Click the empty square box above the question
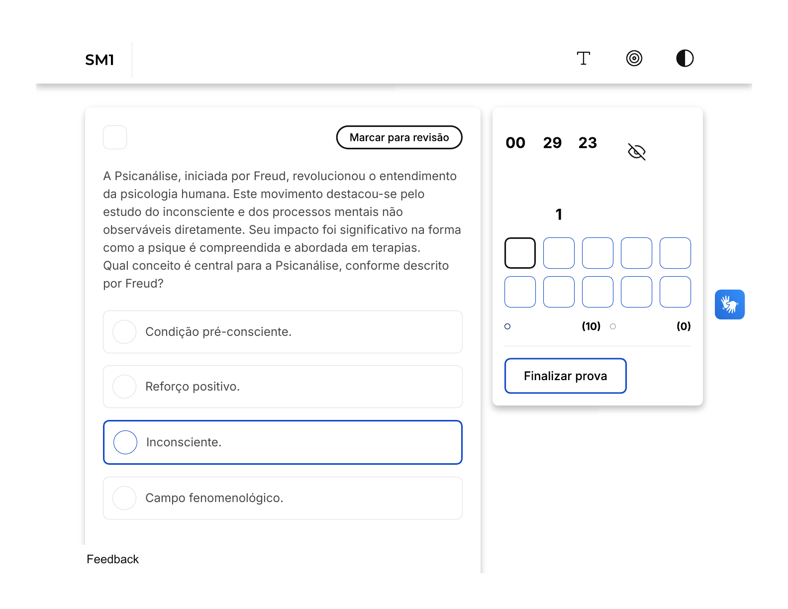Viewport: 788px width, 609px height. pyautogui.click(x=115, y=137)
